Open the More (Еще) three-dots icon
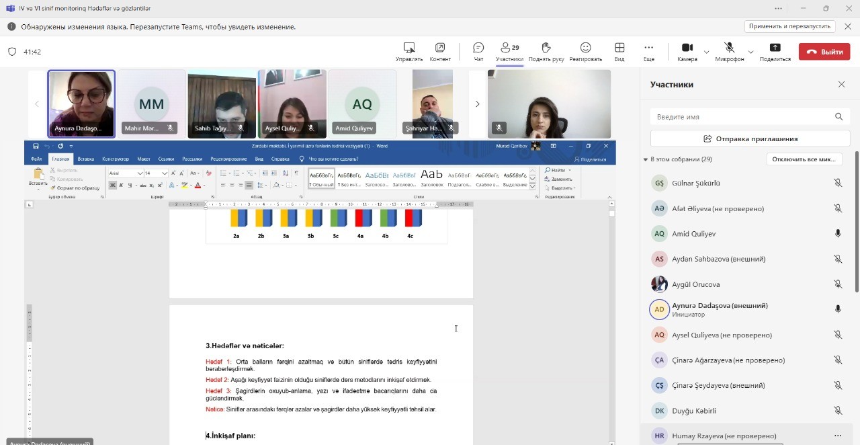Screen dimensions: 860x445 click(x=648, y=48)
